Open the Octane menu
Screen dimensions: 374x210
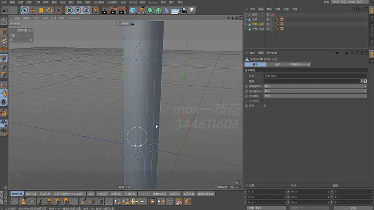pos(153,2)
